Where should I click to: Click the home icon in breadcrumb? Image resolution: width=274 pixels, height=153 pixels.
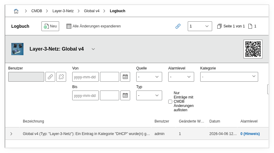[16, 11]
